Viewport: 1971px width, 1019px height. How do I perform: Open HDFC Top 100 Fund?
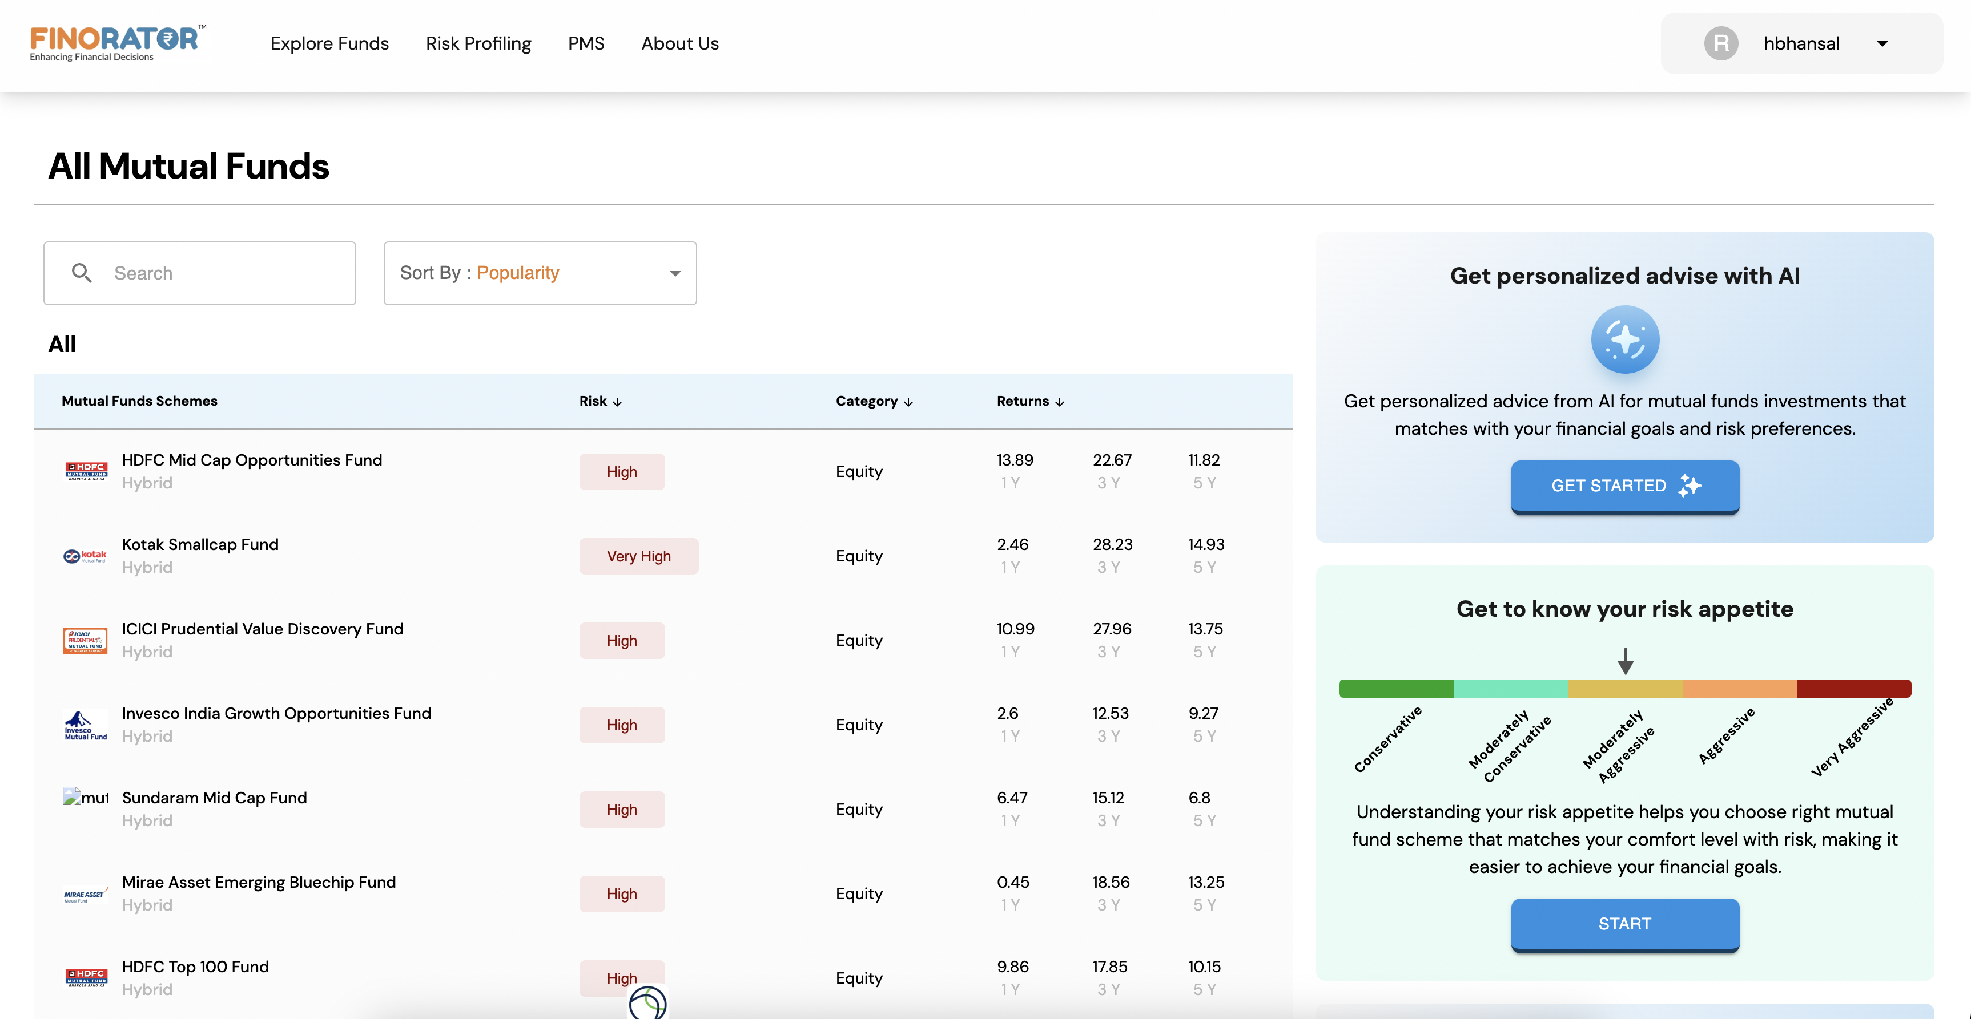[195, 967]
